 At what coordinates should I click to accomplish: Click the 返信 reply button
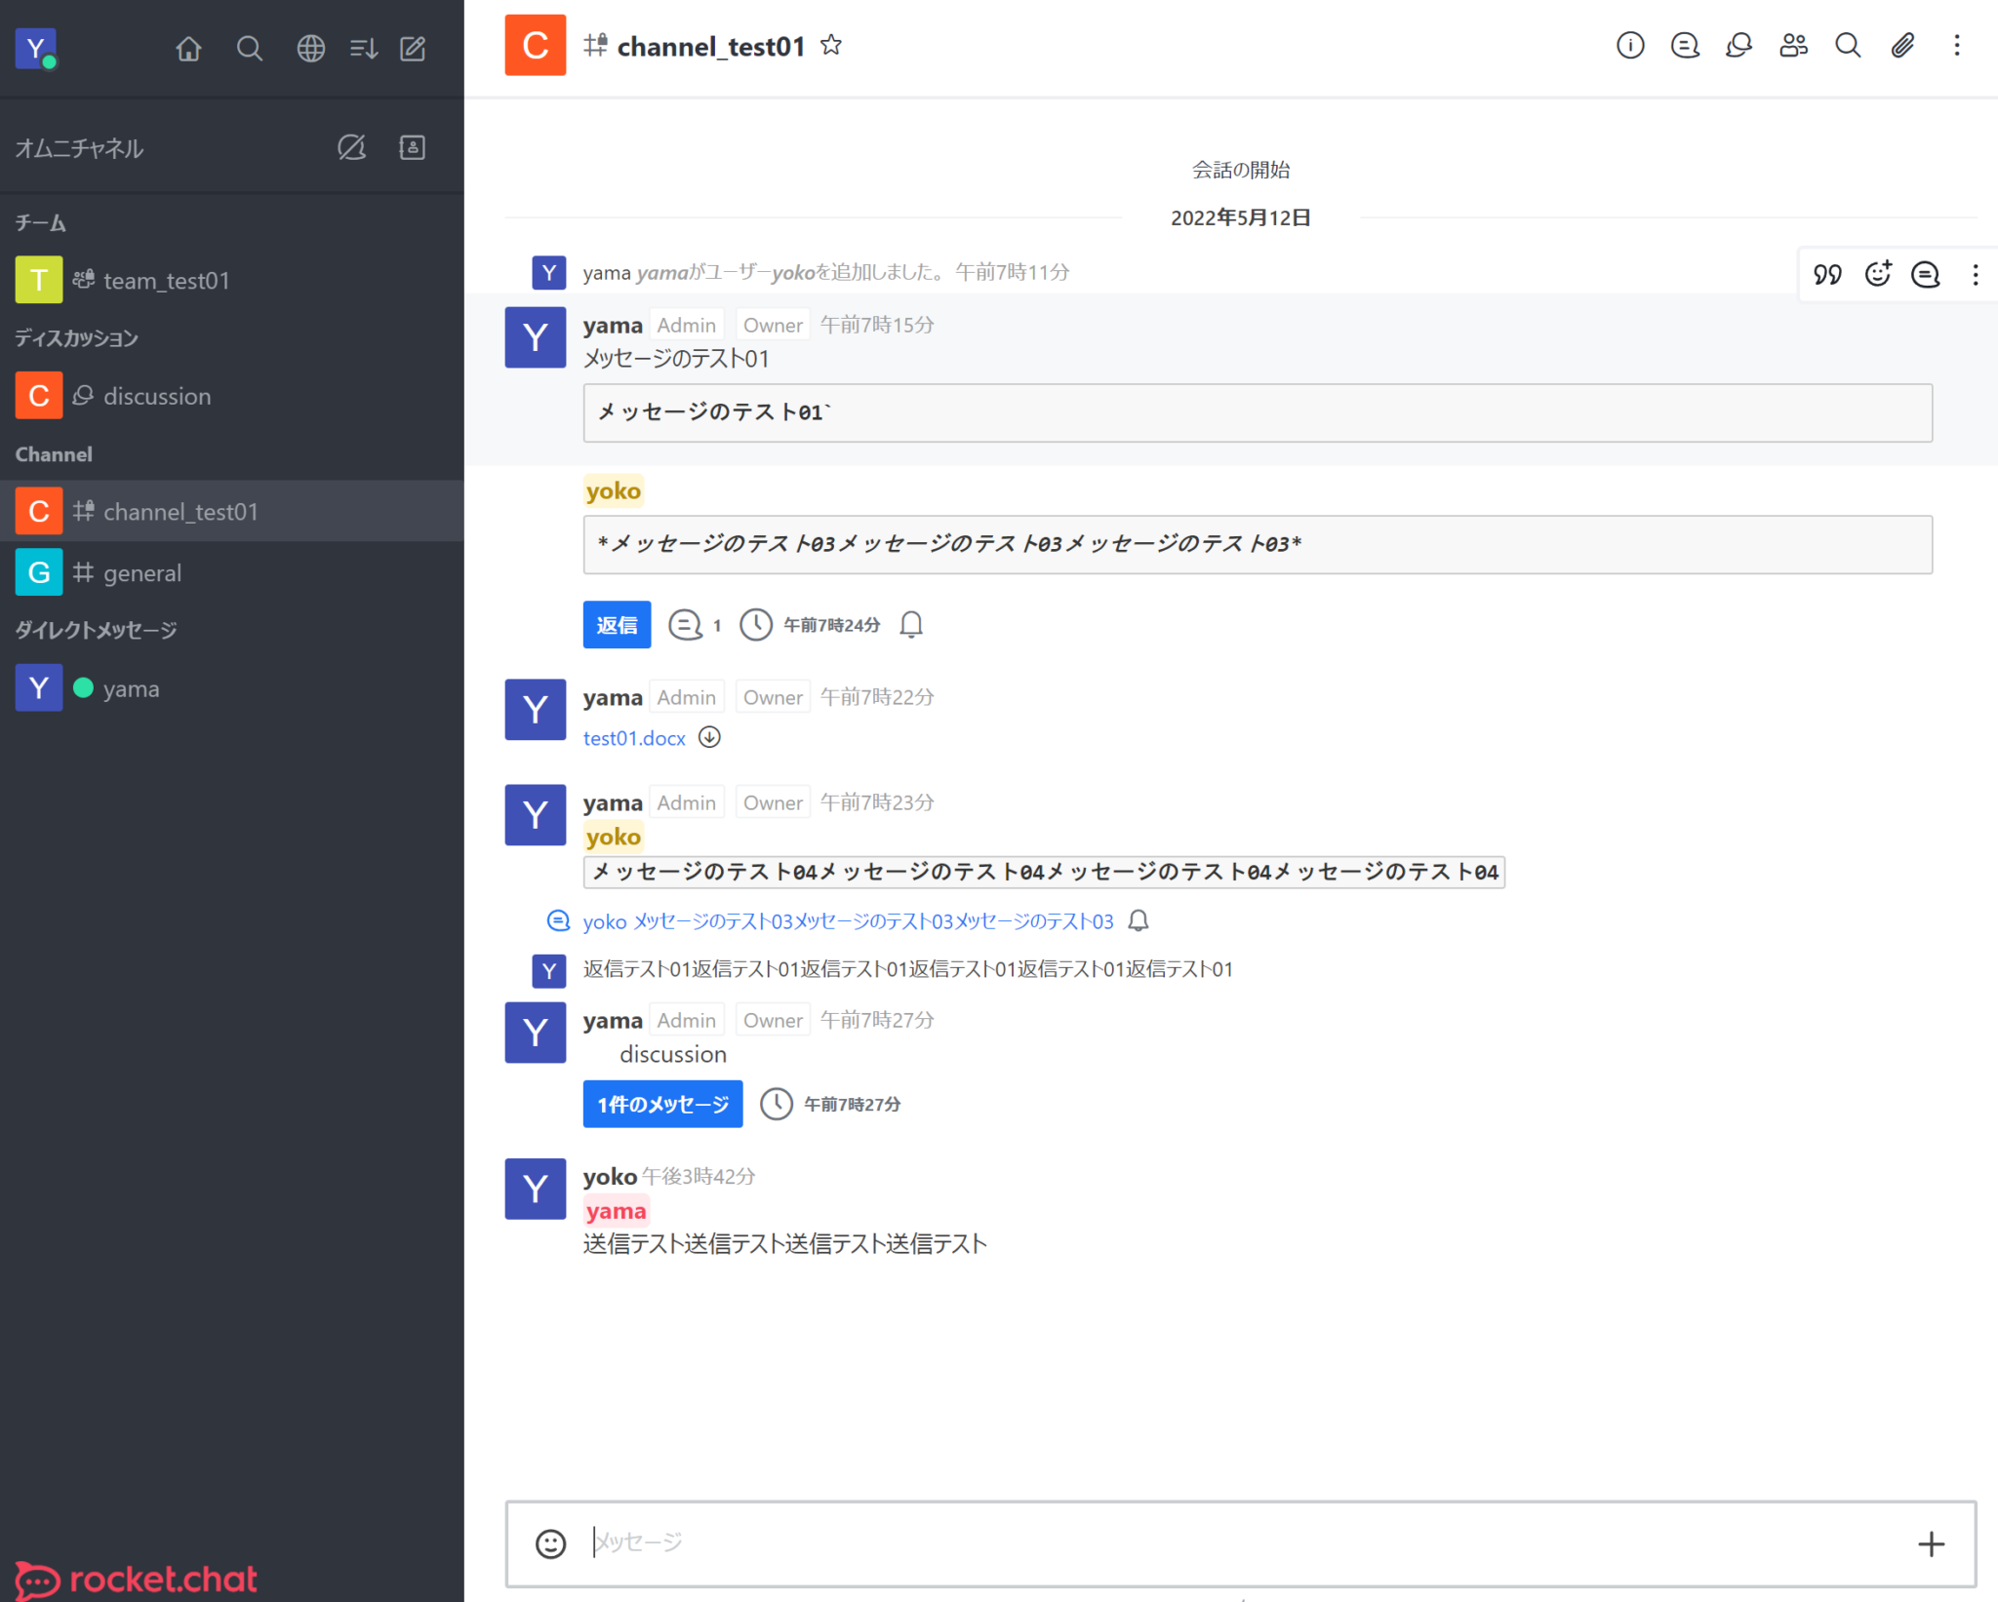pyautogui.click(x=616, y=625)
